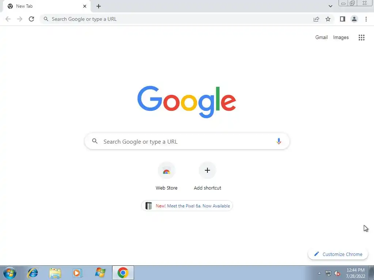Launch Windows Media Player from the taskbar

click(x=77, y=273)
